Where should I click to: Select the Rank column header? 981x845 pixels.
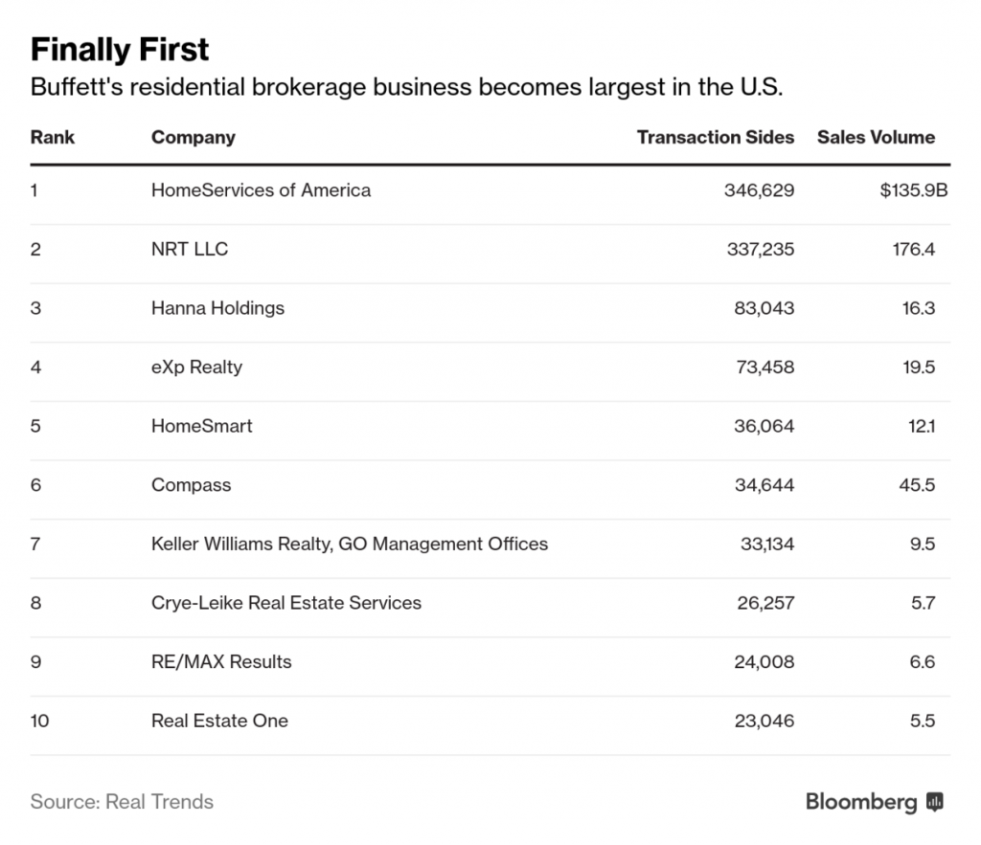[x=53, y=137]
